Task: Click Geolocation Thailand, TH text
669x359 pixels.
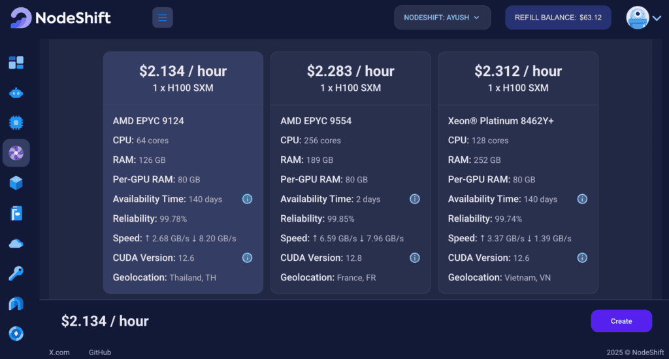Action: [x=164, y=277]
